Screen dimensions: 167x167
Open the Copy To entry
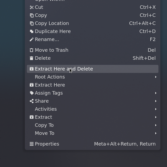click(x=93, y=125)
